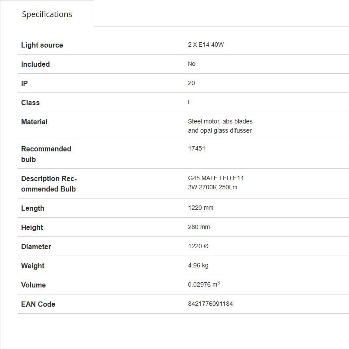Click the Included row label
Screen dimensions: 349x349
coord(35,64)
